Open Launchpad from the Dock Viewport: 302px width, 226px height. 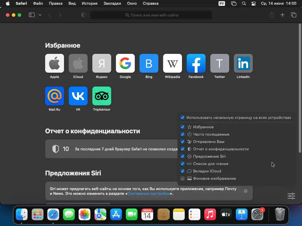tap(37, 214)
